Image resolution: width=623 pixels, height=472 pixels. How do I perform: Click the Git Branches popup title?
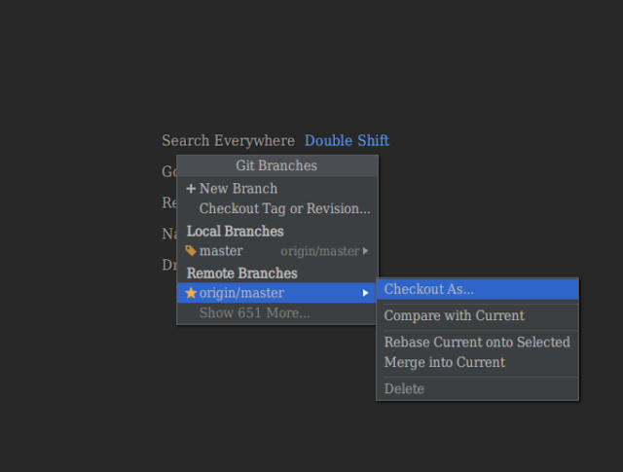tap(276, 166)
